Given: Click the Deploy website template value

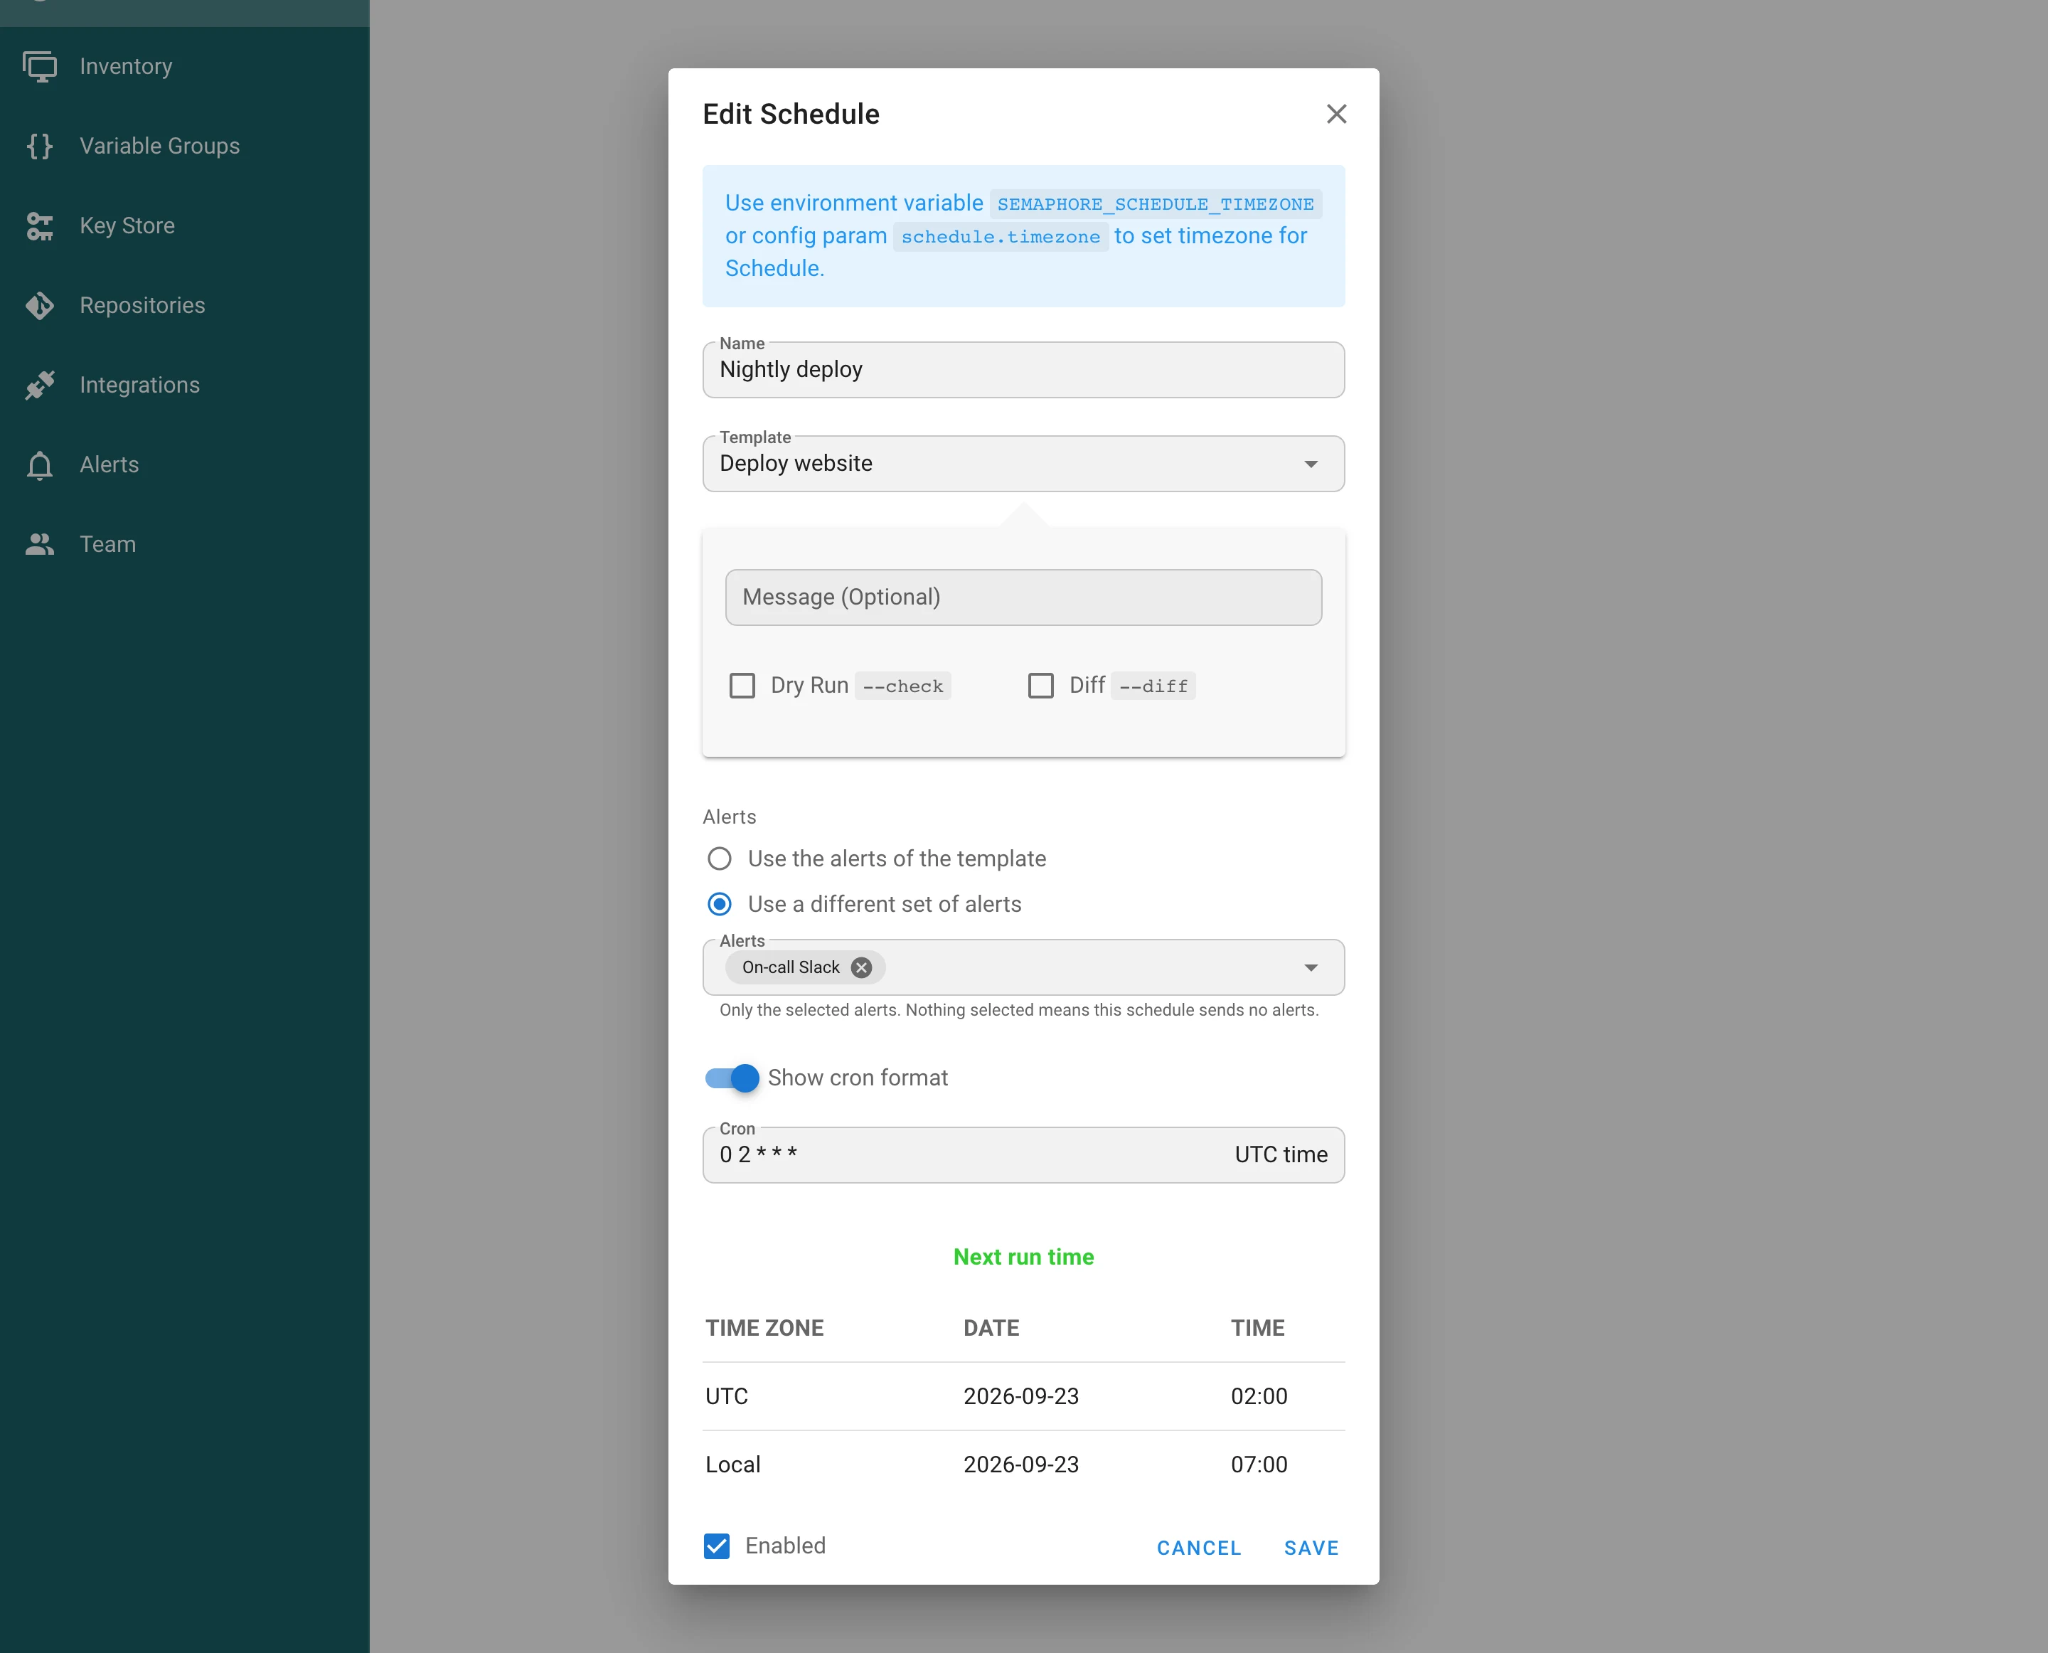Looking at the screenshot, I should click(x=796, y=464).
